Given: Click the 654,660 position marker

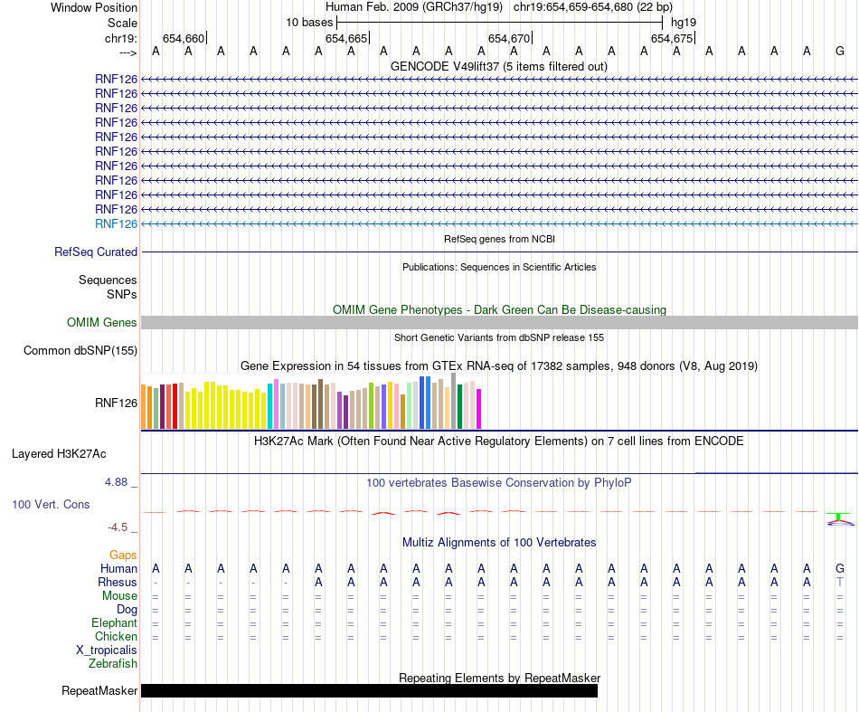Looking at the screenshot, I should tap(184, 38).
